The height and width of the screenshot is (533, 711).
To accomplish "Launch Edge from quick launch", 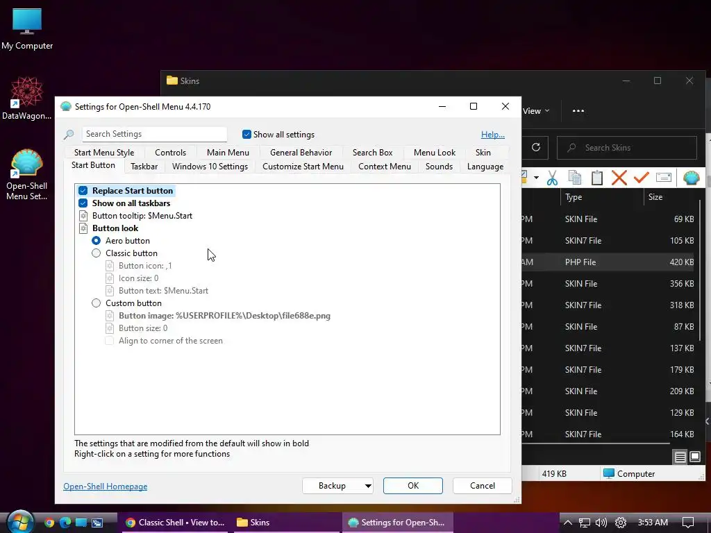I will point(65,523).
